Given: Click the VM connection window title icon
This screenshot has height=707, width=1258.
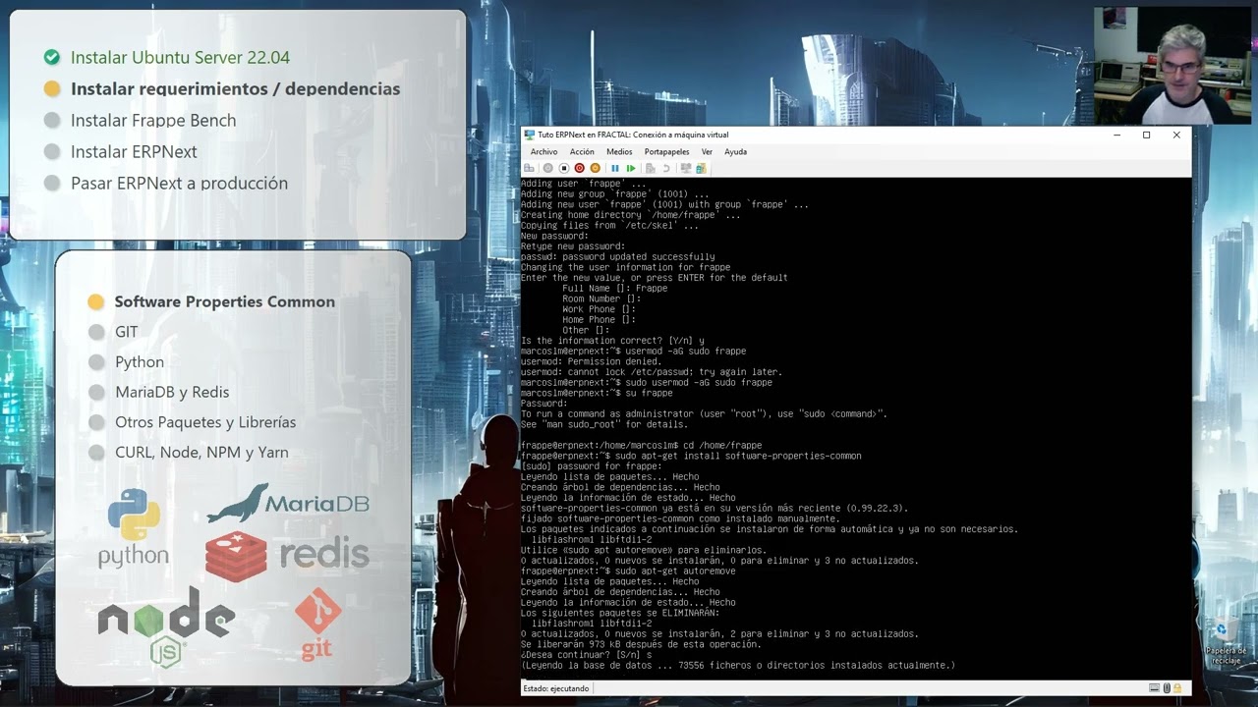Looking at the screenshot, I should click(x=529, y=135).
